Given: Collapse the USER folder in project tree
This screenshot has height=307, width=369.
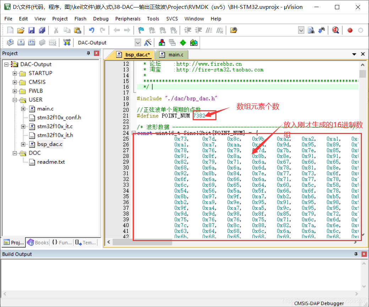Looking at the screenshot, I should point(15,100).
